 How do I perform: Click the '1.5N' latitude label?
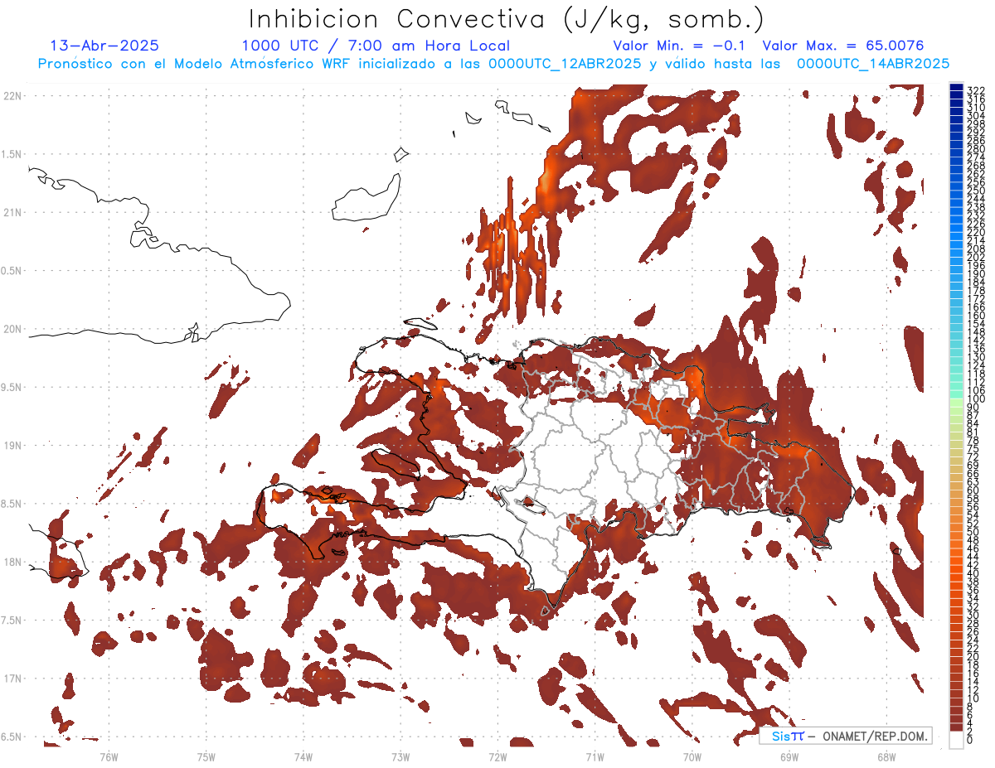(x=12, y=154)
